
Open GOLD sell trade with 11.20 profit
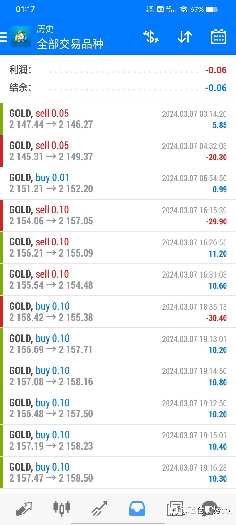click(118, 247)
